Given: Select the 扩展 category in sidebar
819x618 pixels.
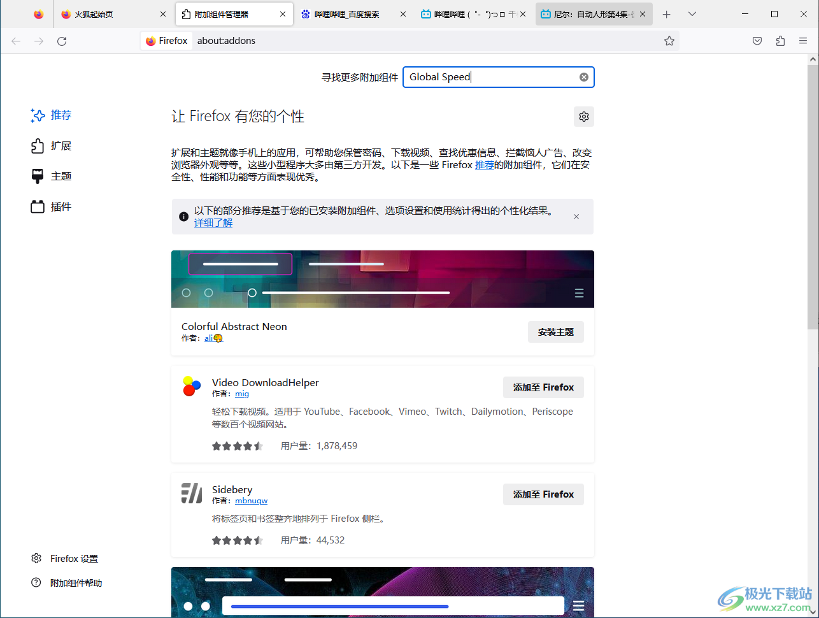Looking at the screenshot, I should [x=51, y=146].
